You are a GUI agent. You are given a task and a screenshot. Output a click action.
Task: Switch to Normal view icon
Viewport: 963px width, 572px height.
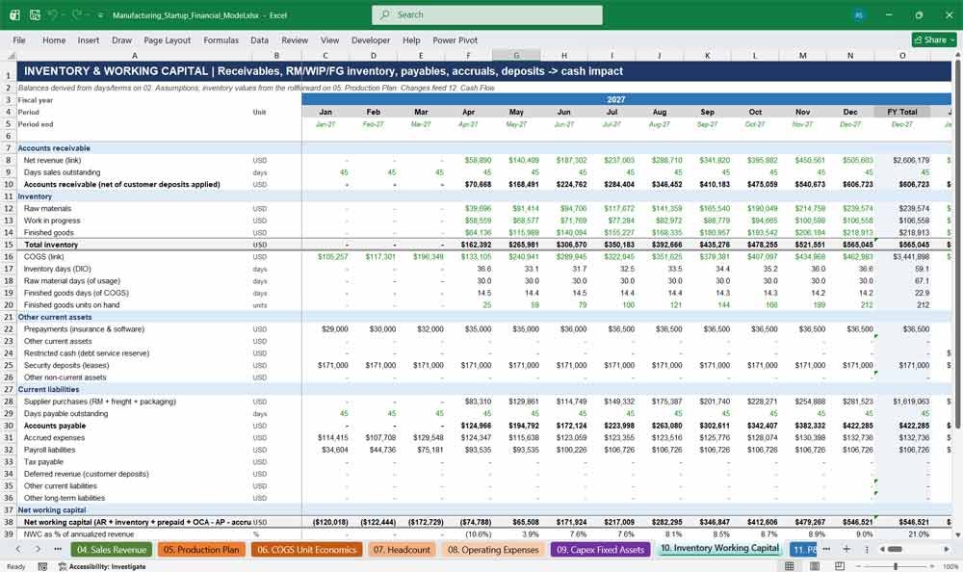coord(790,566)
